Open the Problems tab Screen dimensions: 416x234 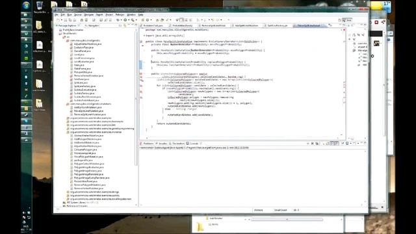[147, 144]
